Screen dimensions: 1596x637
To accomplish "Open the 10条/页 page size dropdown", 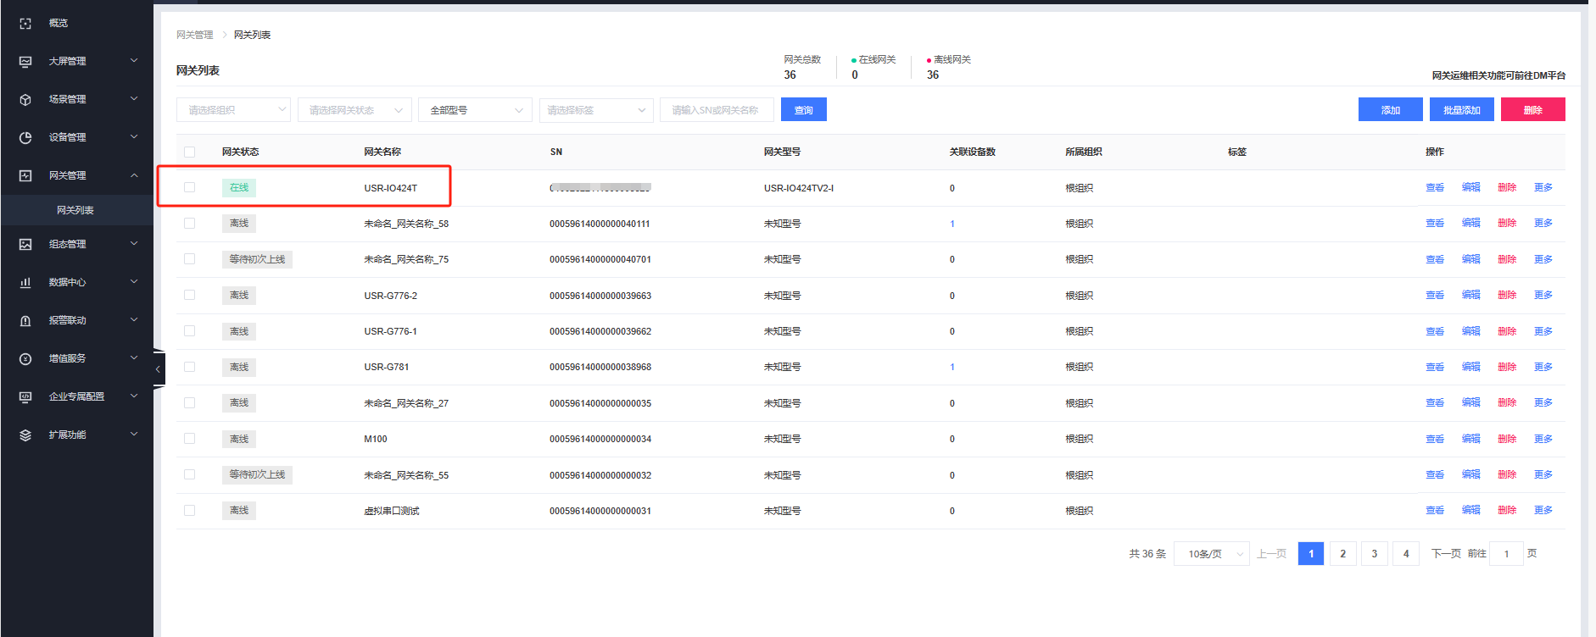I will coord(1211,554).
